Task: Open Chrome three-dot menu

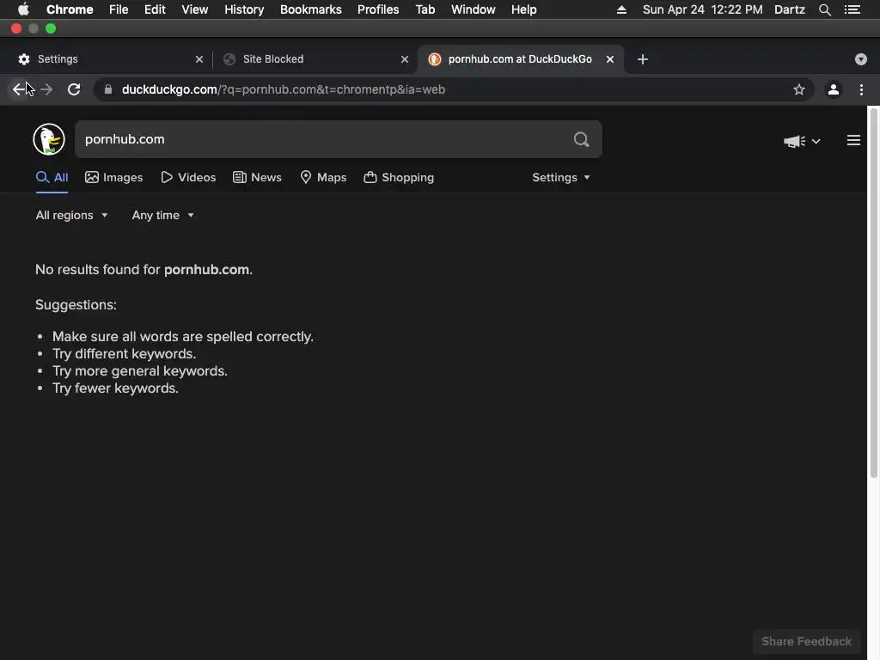Action: click(861, 89)
